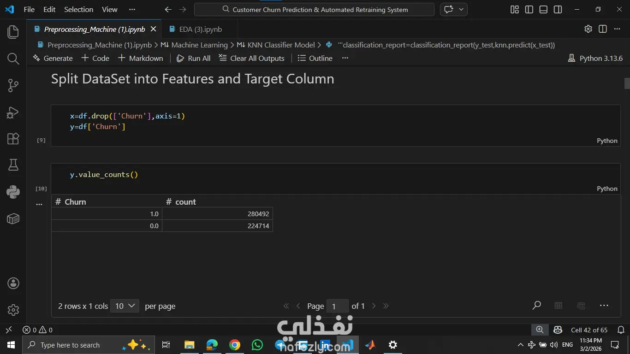Open the Source Control view

tap(13, 85)
